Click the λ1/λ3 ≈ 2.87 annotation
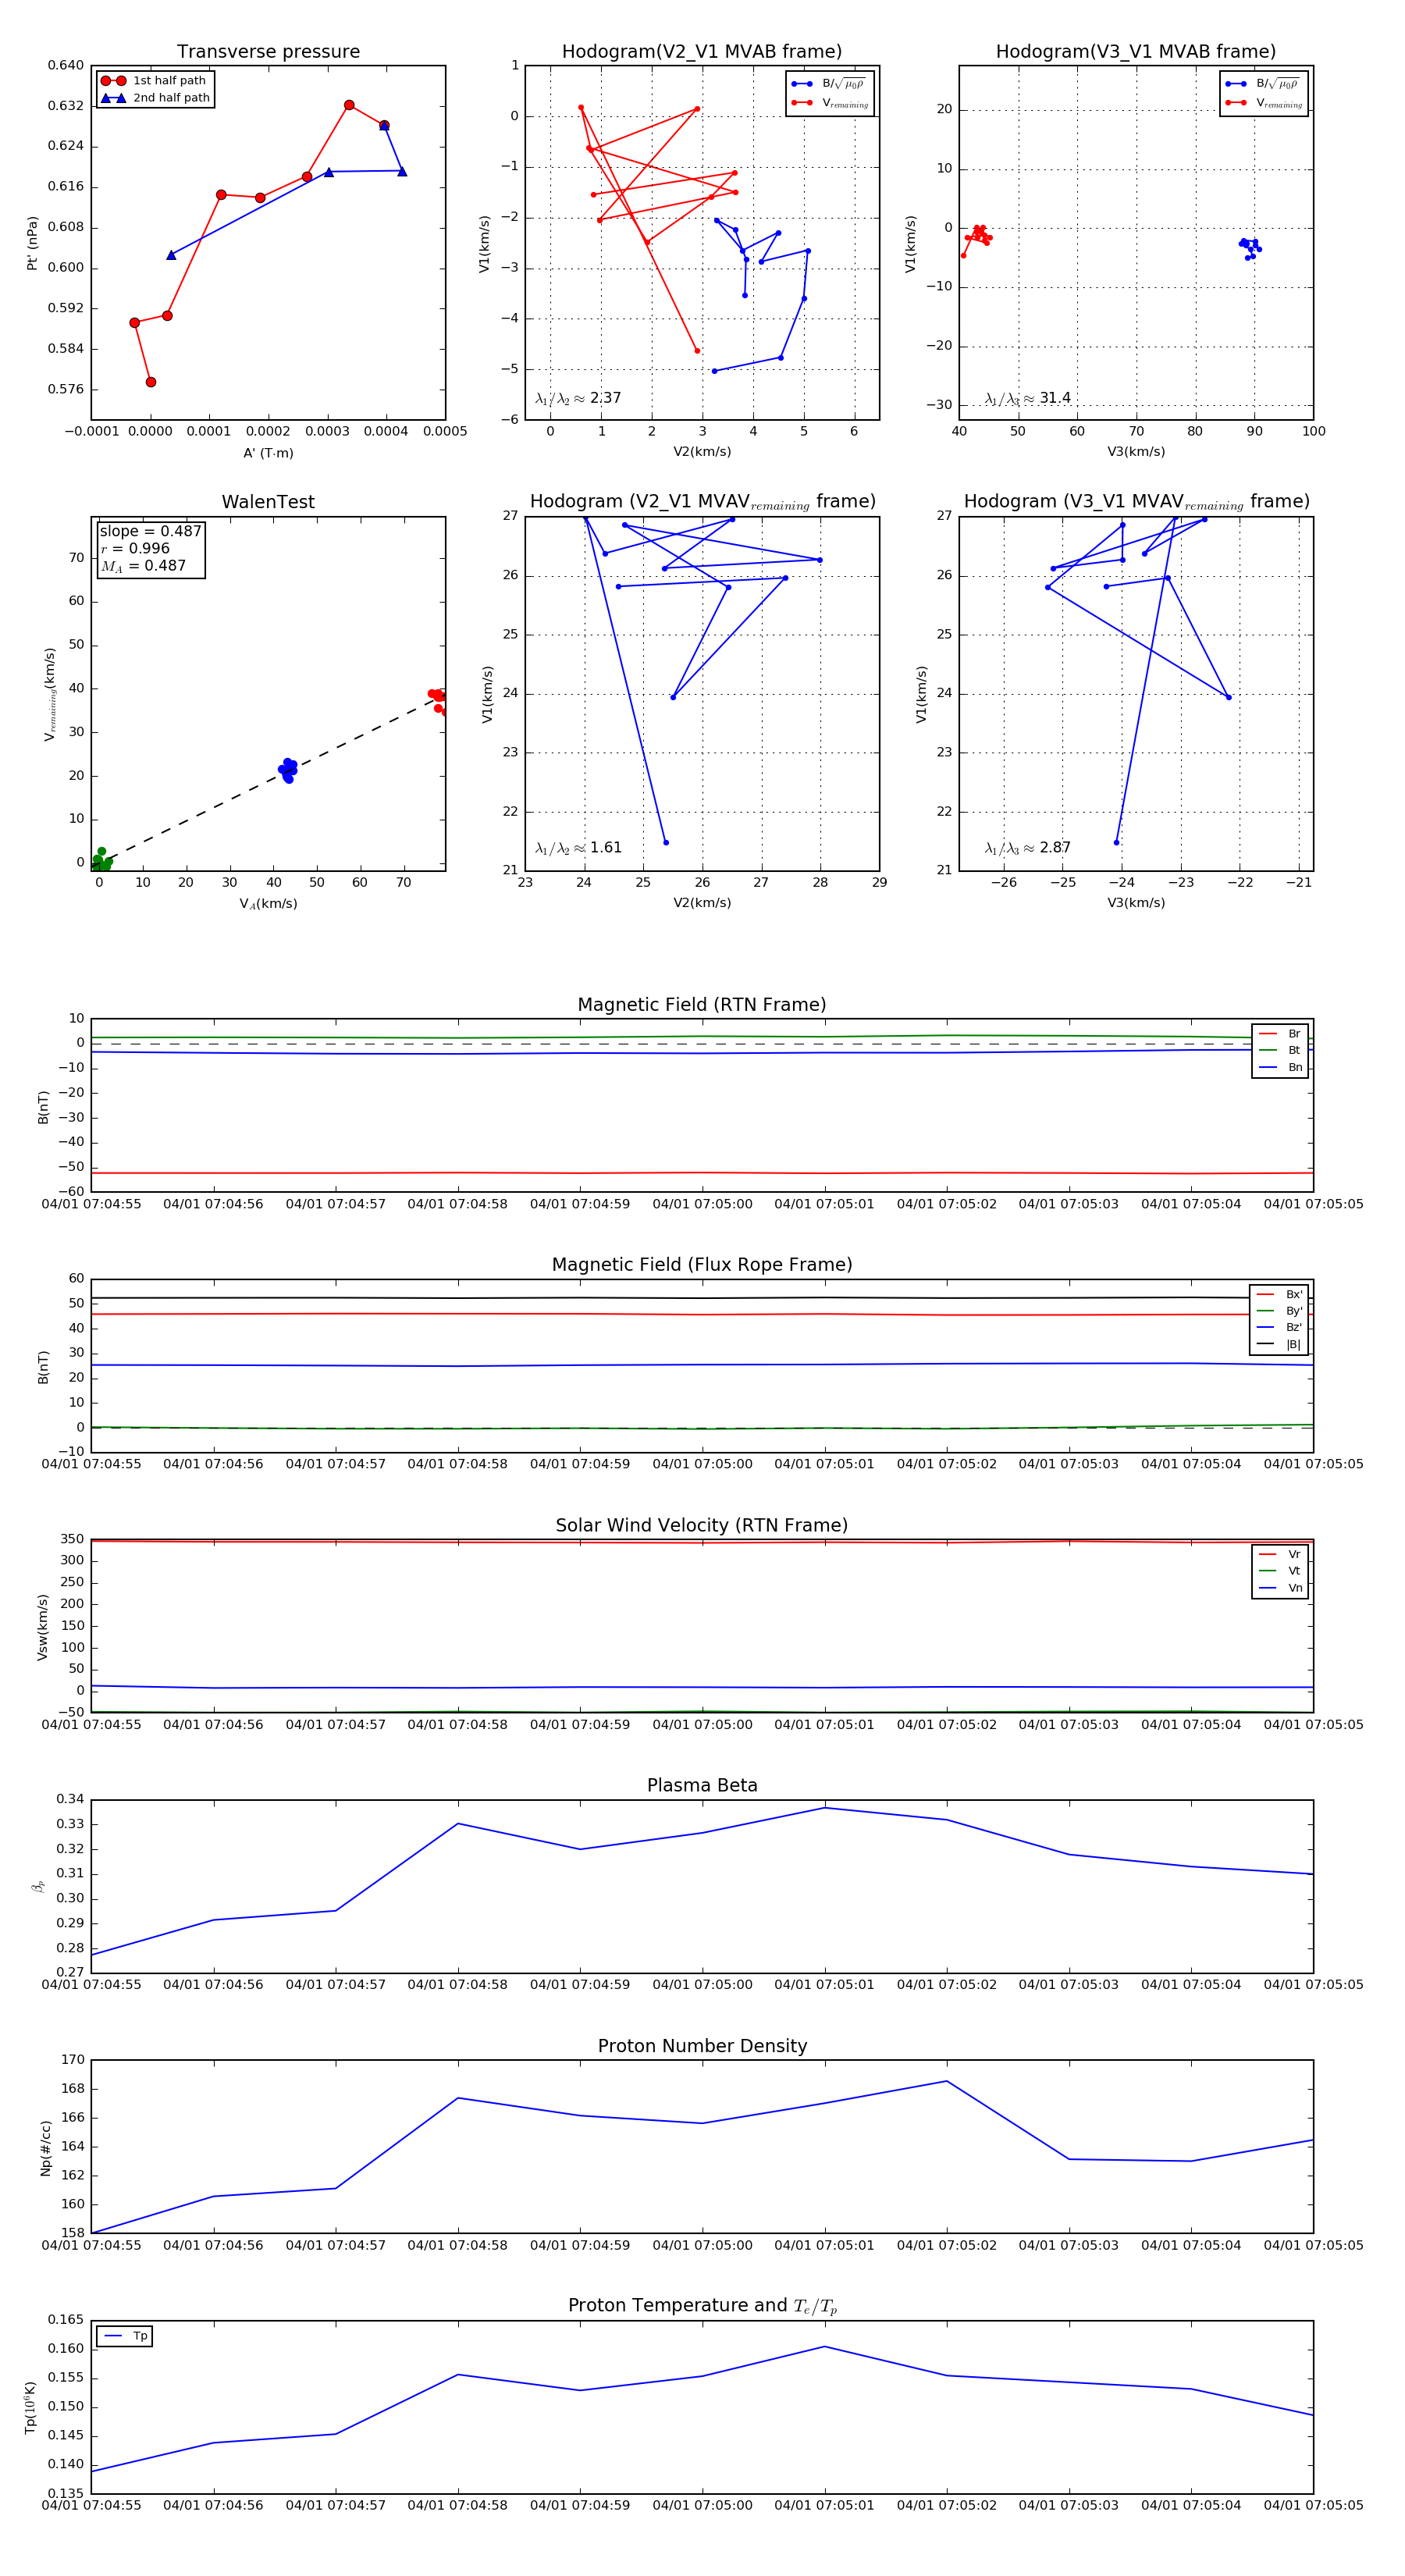 [x=1028, y=848]
